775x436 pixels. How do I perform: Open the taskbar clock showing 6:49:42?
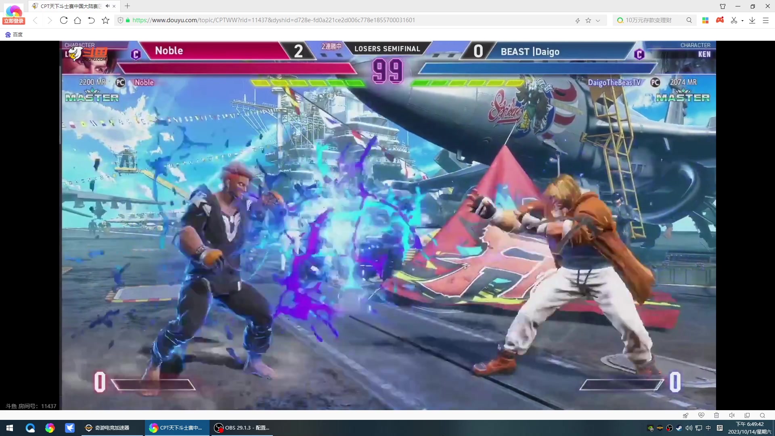(x=750, y=428)
